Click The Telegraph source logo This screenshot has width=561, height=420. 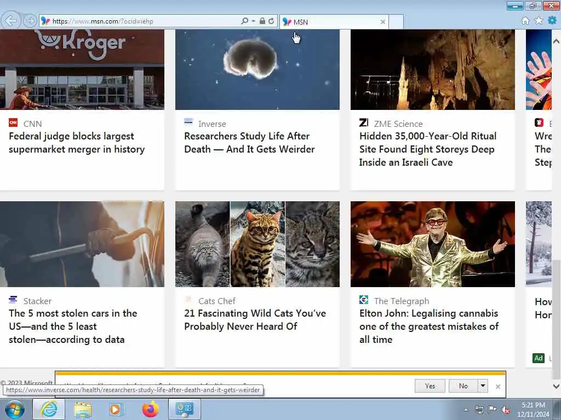364,300
